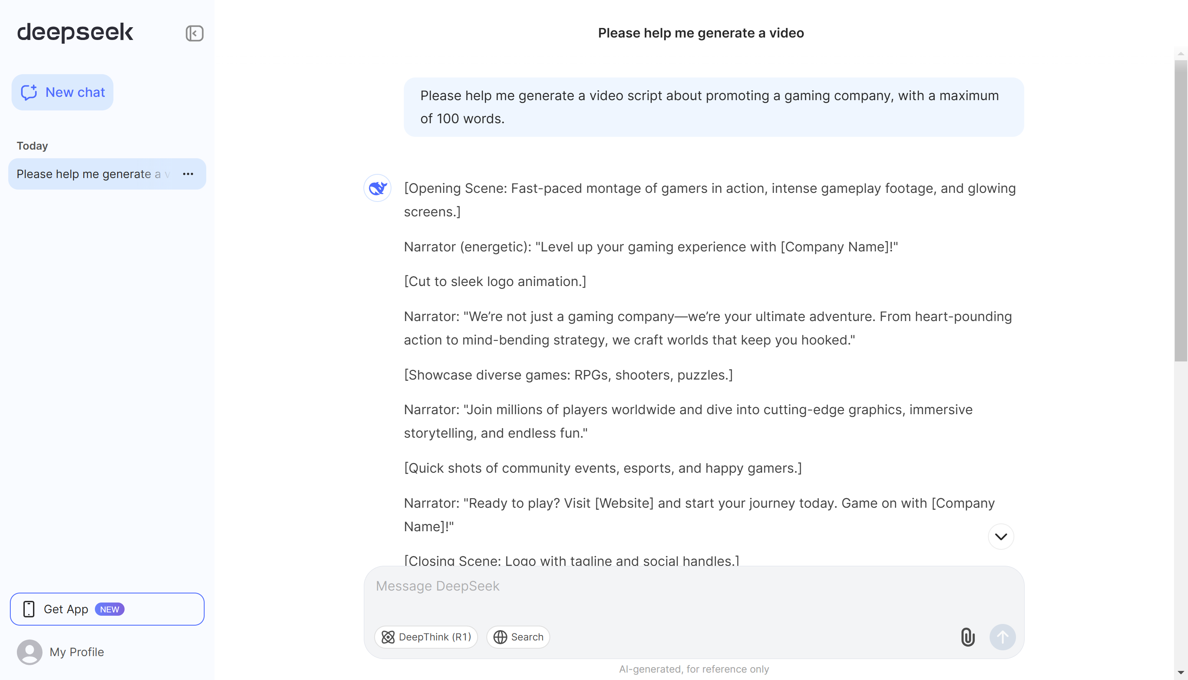
Task: Click the conversation title heading
Action: click(700, 33)
